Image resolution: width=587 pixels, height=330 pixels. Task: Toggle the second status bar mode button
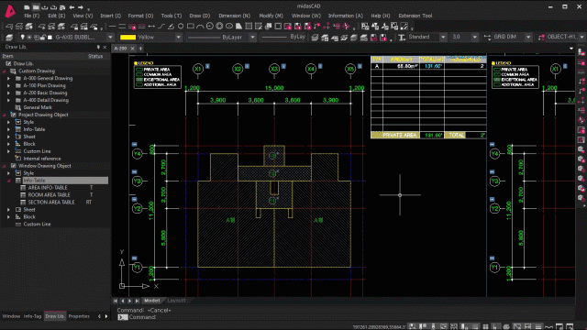click(423, 326)
